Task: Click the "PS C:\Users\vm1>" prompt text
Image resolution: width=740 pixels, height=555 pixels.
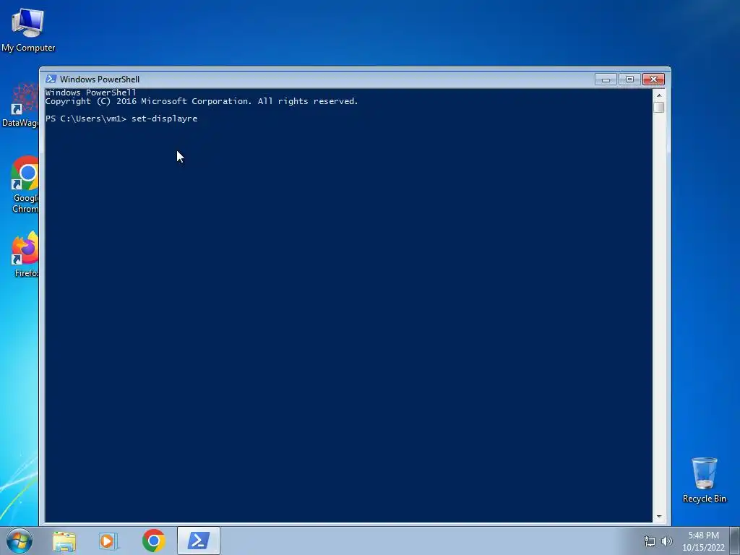Action: [86, 119]
